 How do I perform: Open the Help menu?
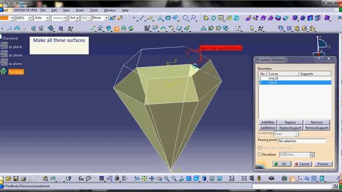click(125, 10)
